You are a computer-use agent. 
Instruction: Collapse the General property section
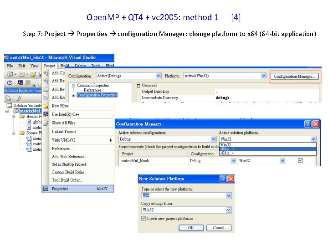point(138,86)
